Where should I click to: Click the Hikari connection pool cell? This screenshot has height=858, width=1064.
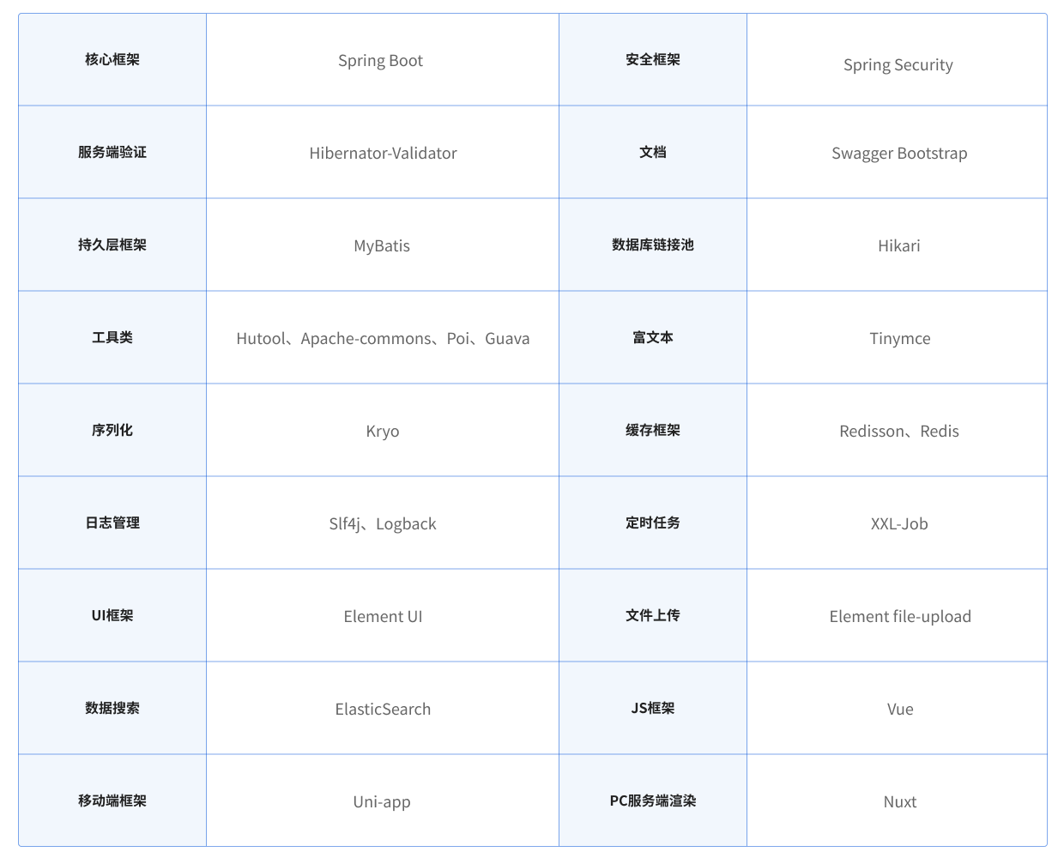pos(898,245)
